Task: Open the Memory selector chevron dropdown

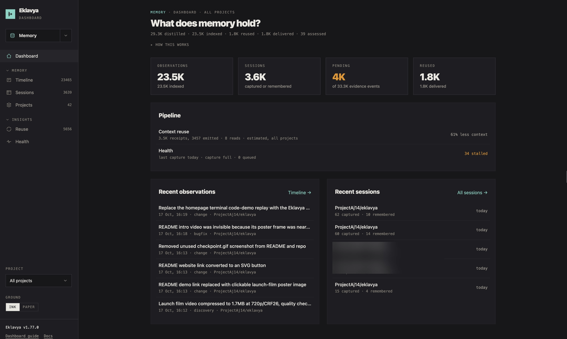Action: (x=66, y=35)
